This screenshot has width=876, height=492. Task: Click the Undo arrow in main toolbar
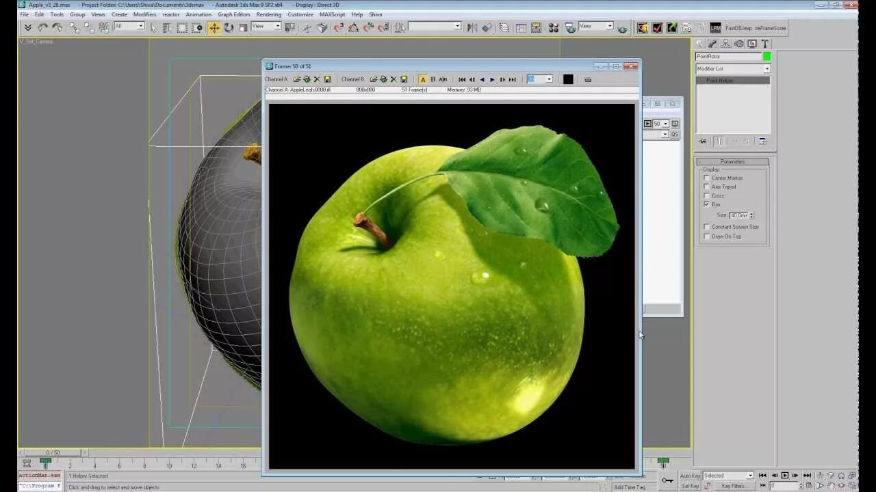[42, 27]
